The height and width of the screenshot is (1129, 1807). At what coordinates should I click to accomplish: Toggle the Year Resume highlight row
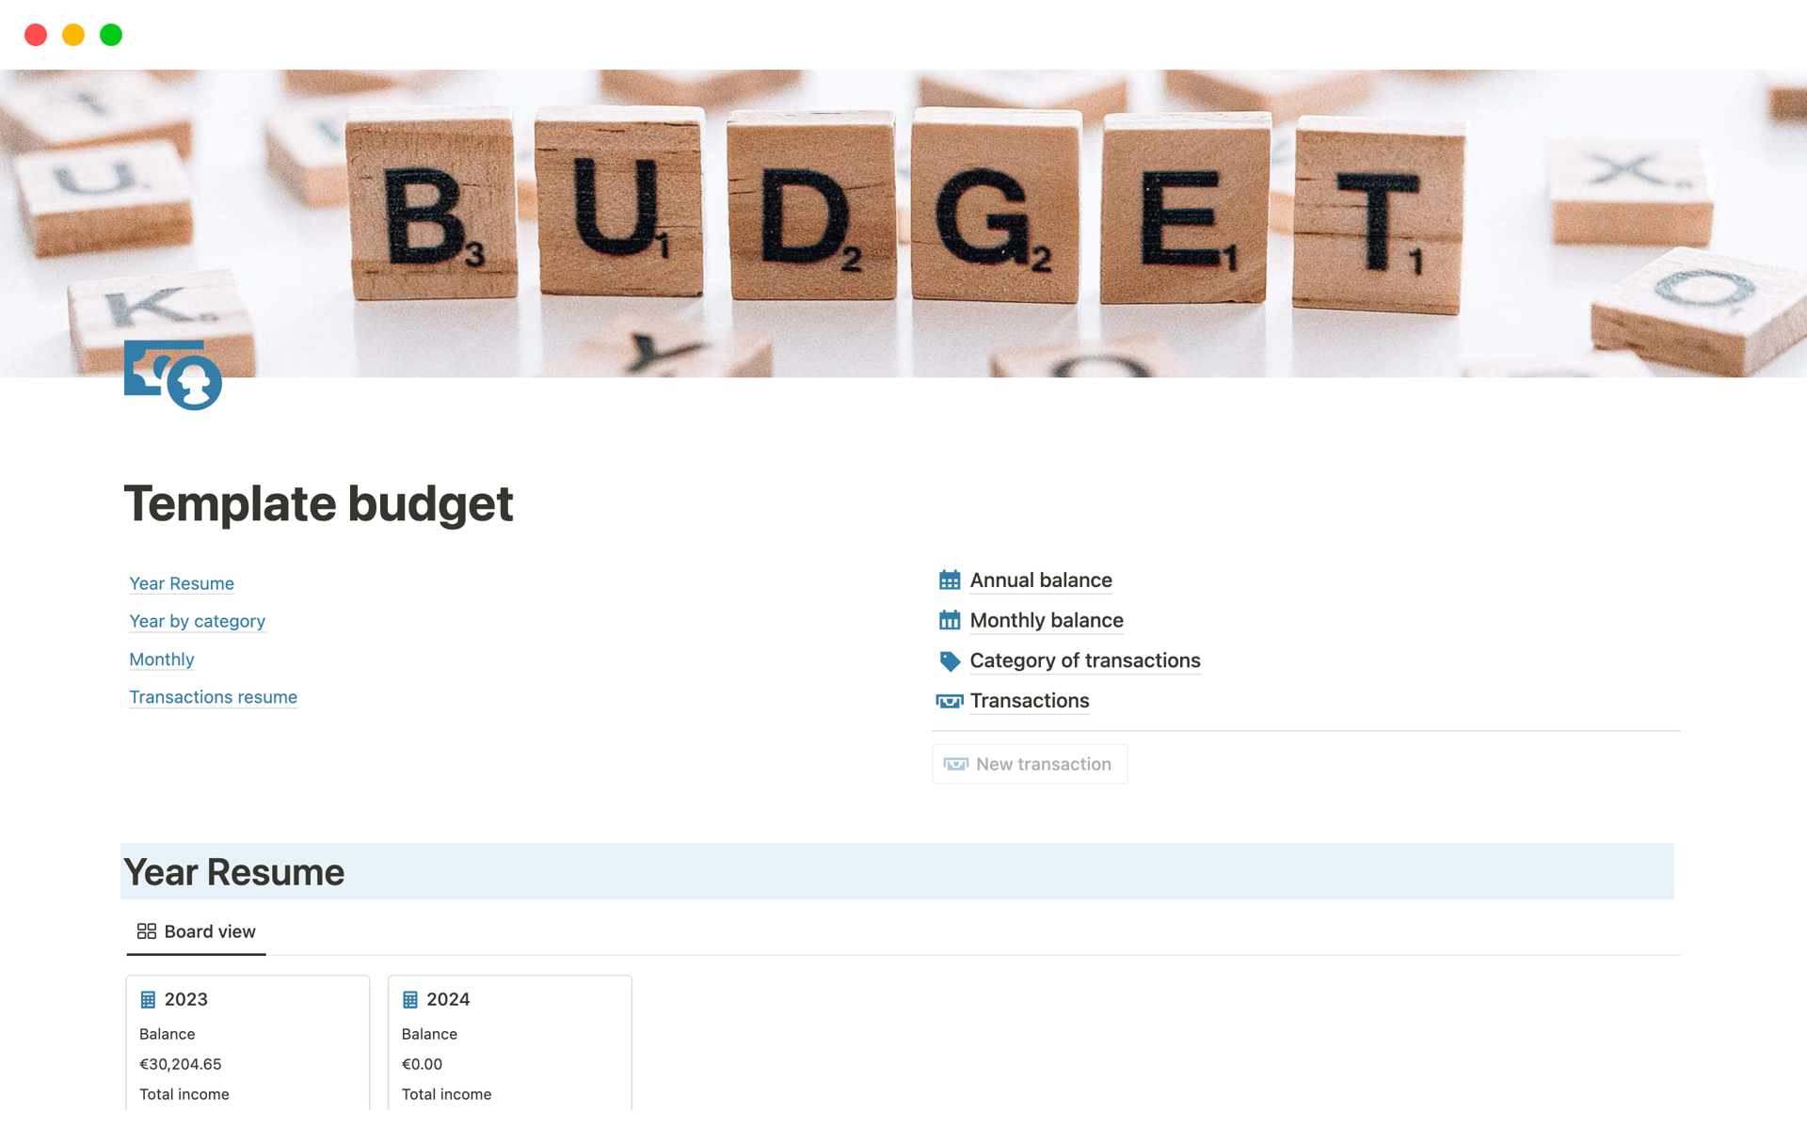(896, 871)
